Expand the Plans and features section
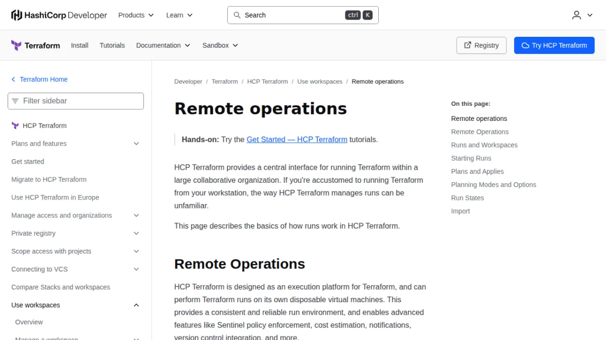This screenshot has height=340, width=606. pos(136,144)
